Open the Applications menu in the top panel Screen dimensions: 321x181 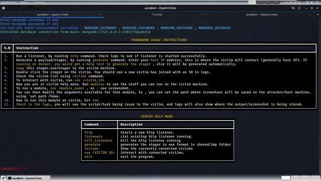[9, 2]
